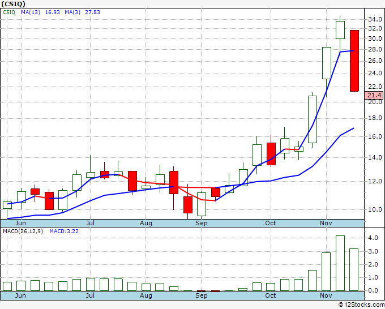Viewport: 385px width, 309px height.
Task: Click the MACD(26,12,9) indicator label
Action: (23, 231)
